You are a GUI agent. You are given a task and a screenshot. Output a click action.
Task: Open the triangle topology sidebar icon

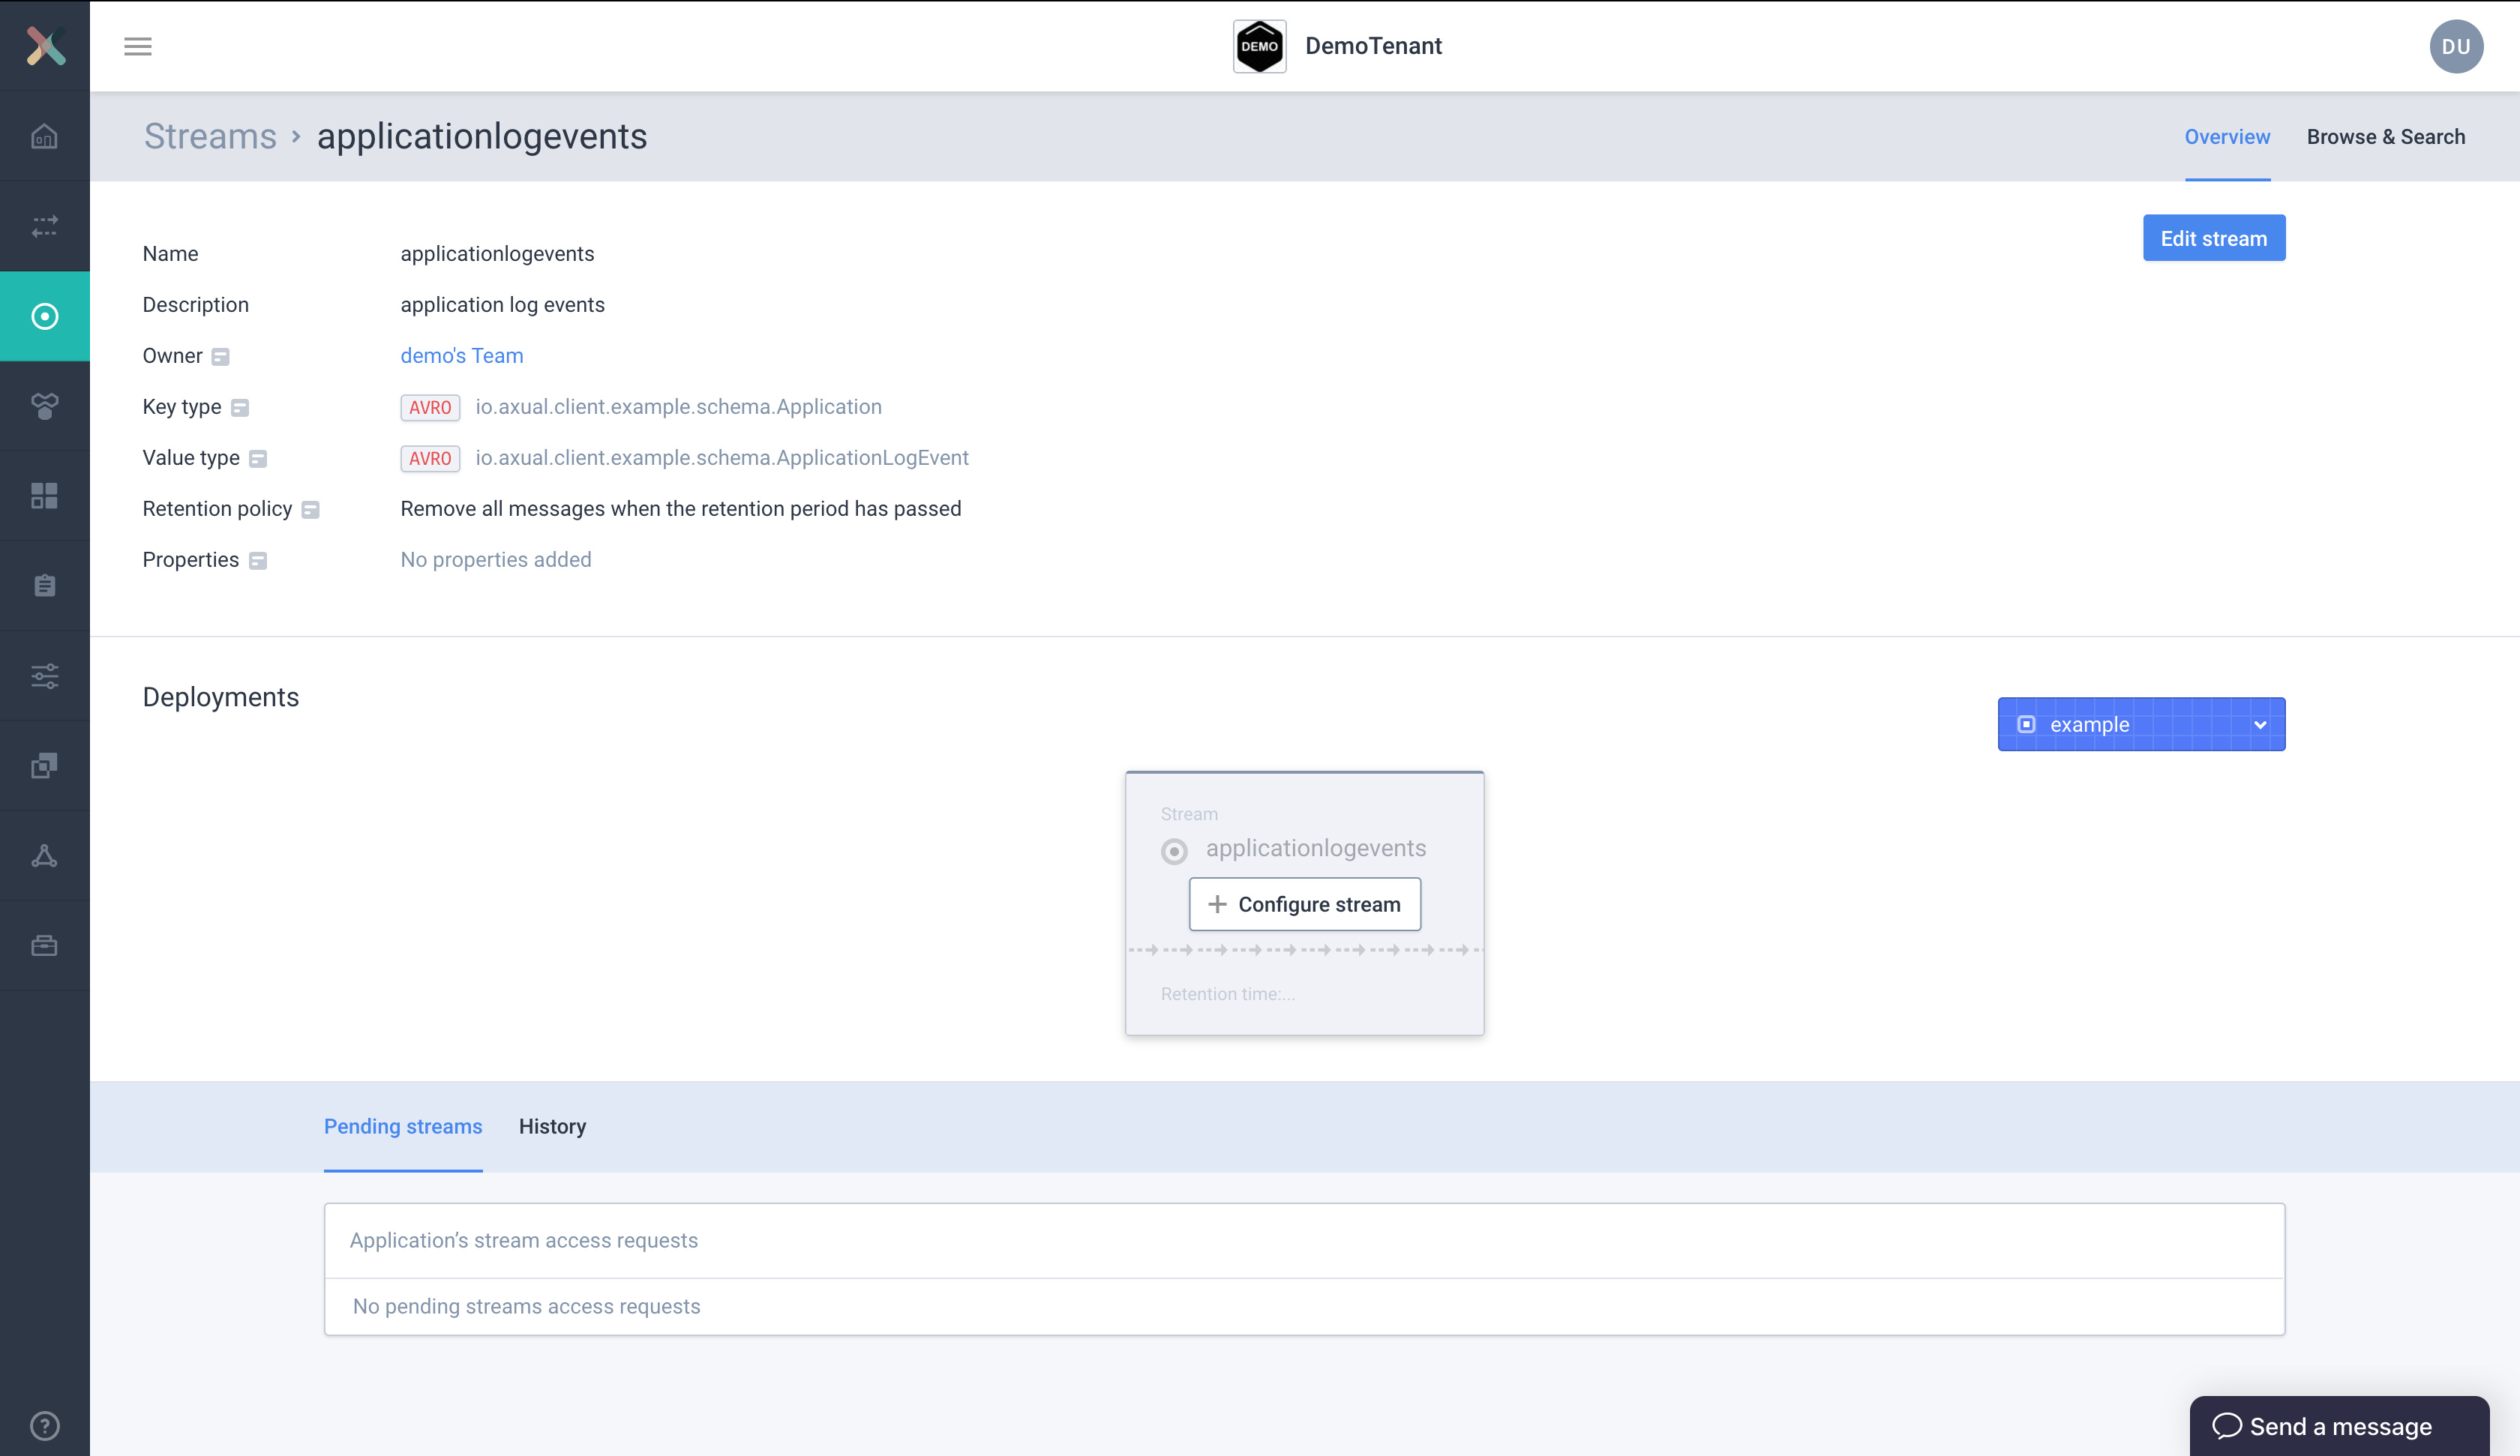click(45, 856)
